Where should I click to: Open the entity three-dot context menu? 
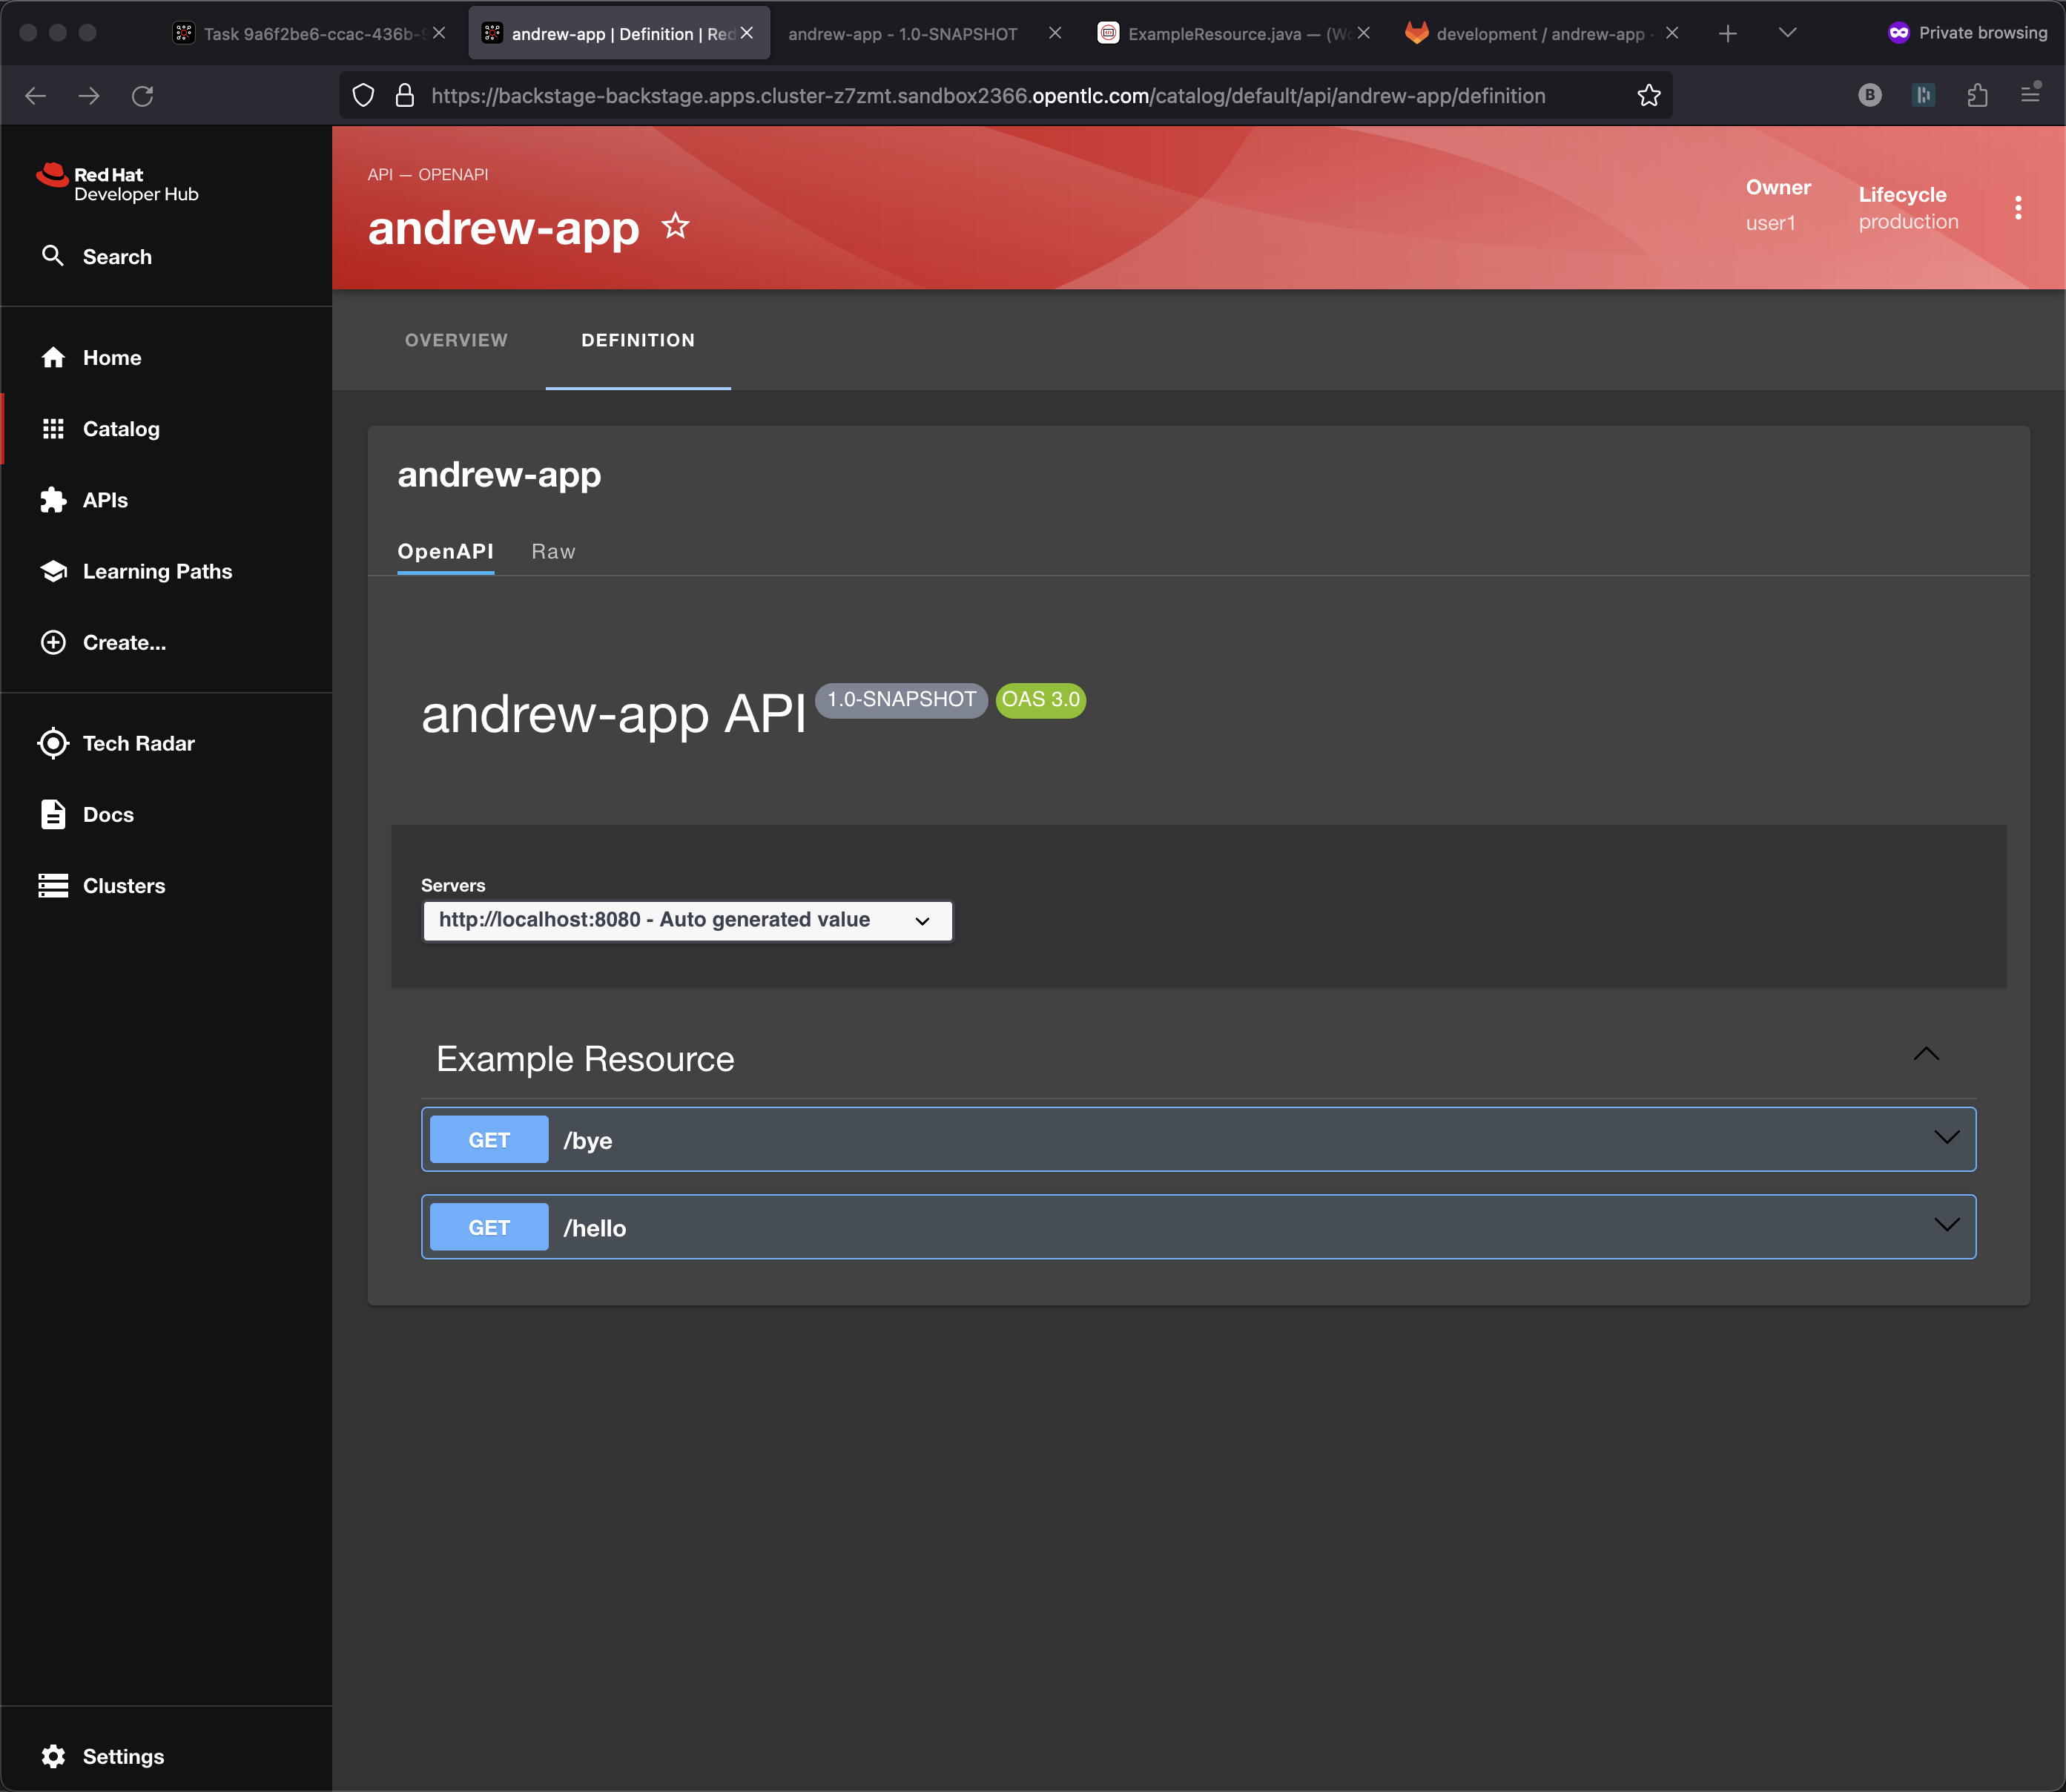[2017, 208]
